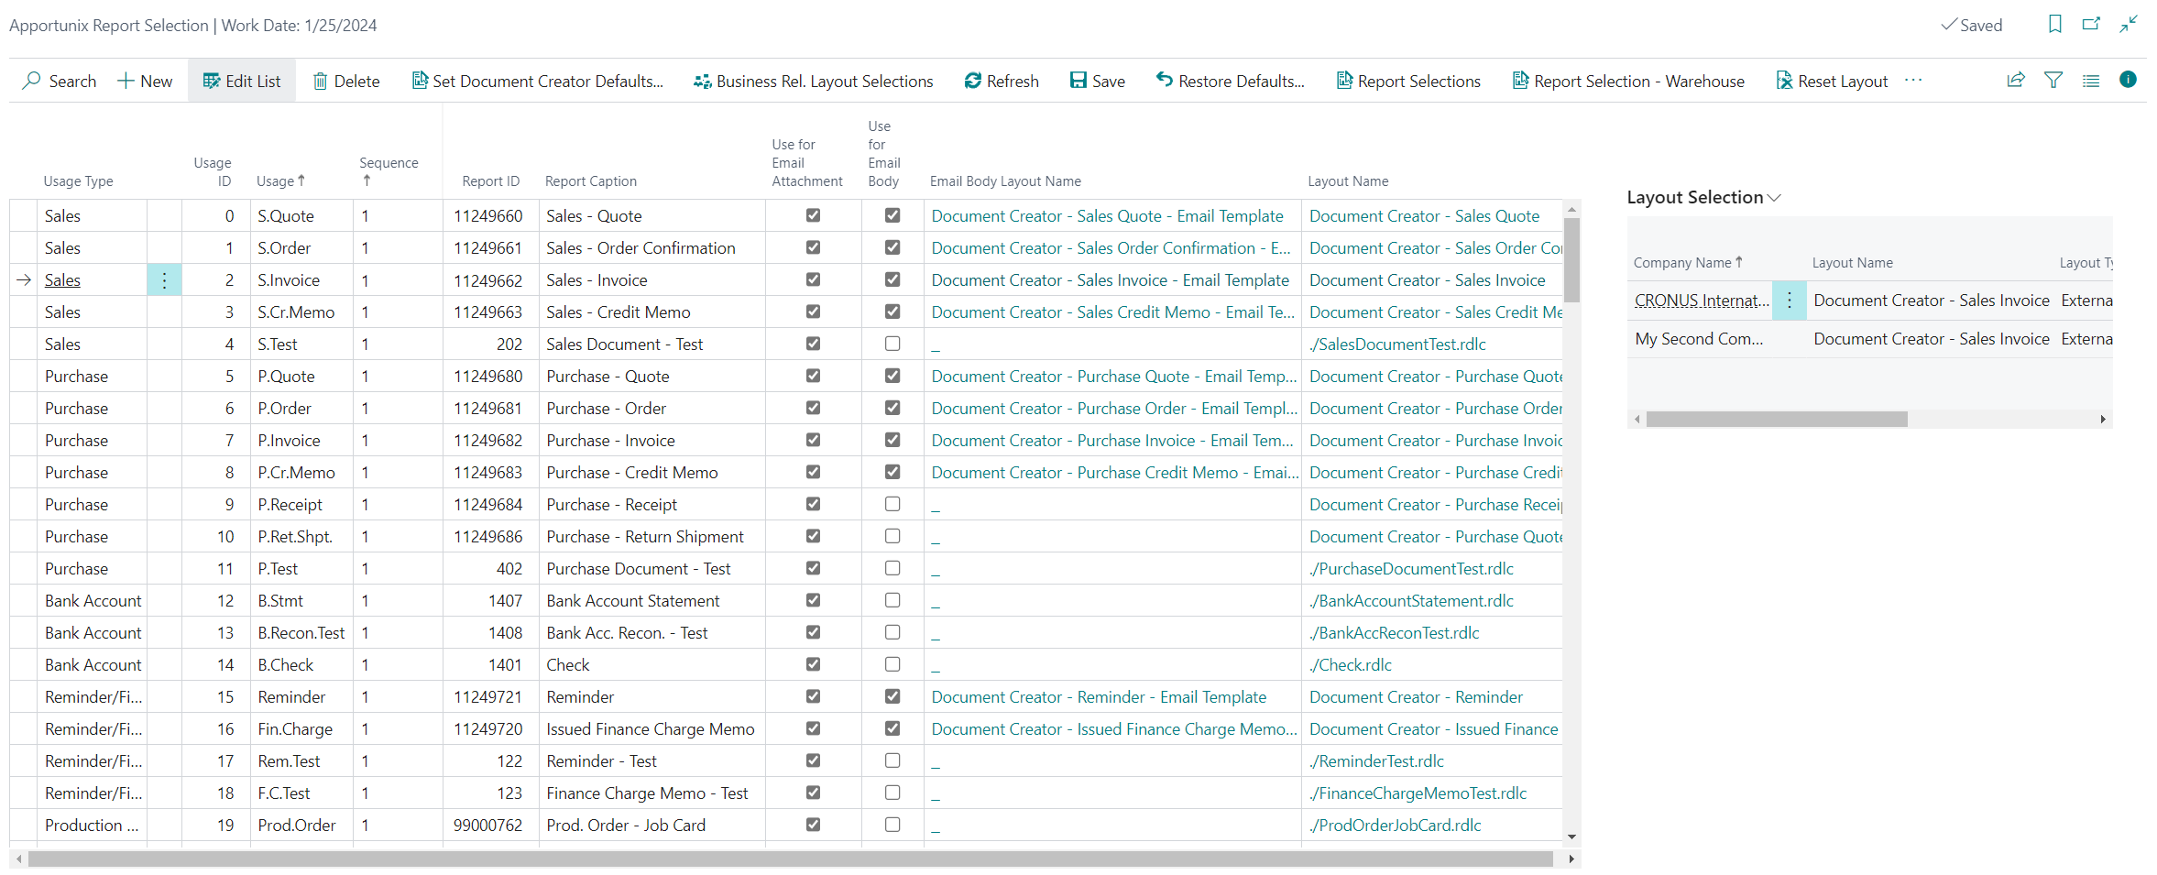
Task: Open the Sales usage type link in S.Invoice row
Action: pos(62,280)
